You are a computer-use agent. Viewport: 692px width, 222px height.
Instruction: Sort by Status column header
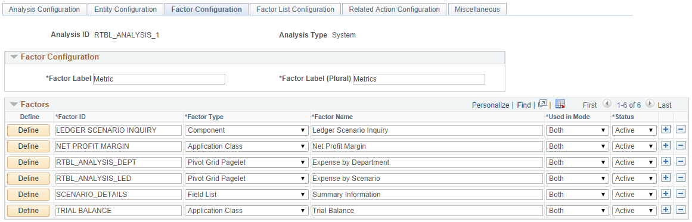pos(623,117)
